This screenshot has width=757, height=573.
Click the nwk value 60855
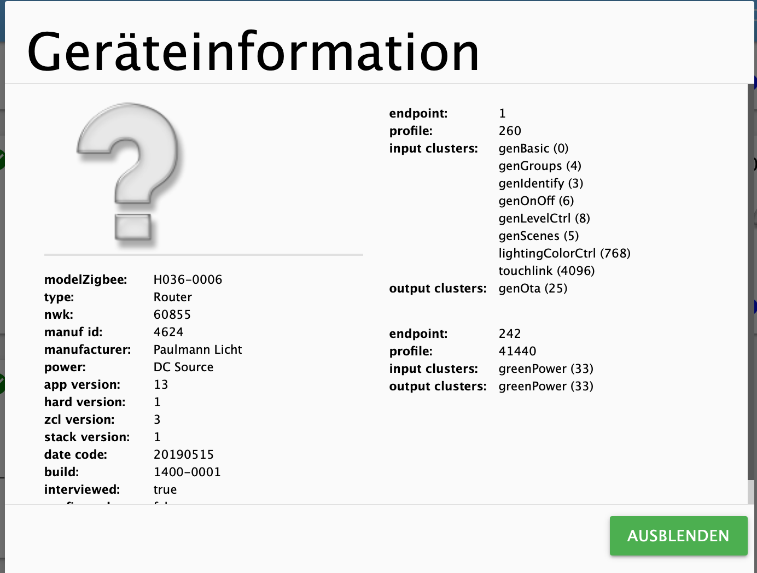point(172,314)
